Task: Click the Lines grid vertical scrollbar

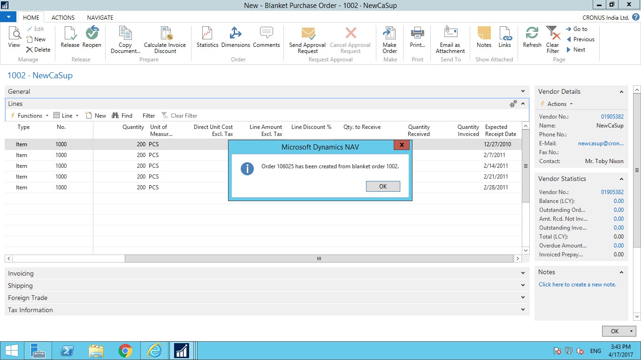Action: tap(526, 166)
